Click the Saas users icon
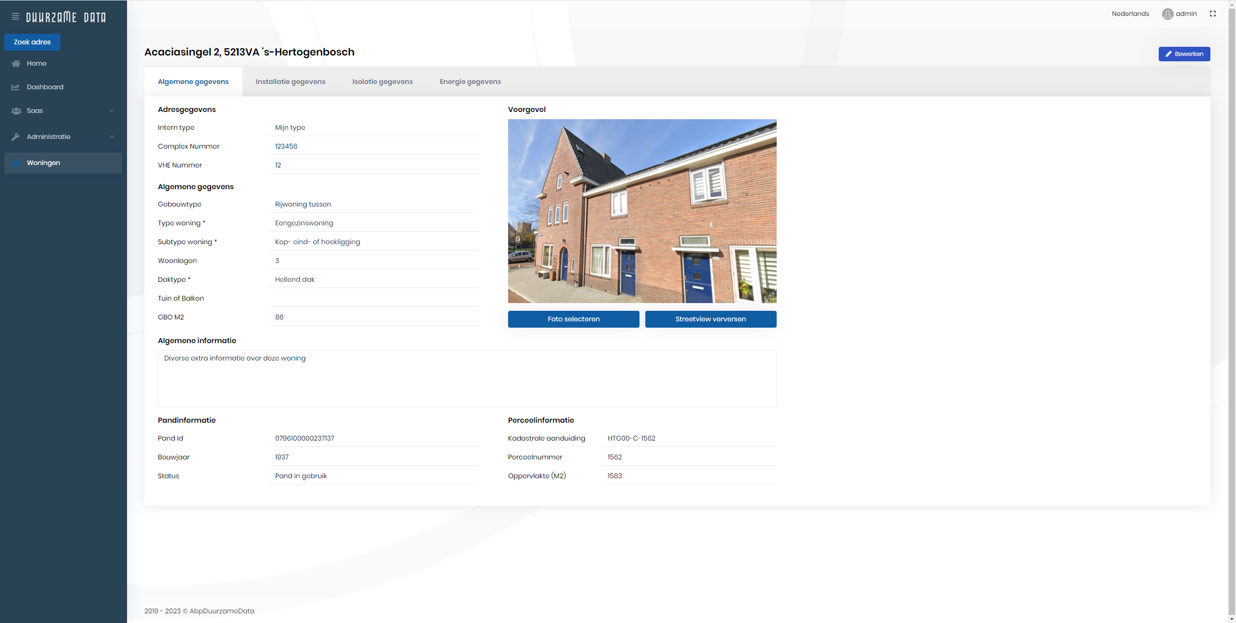Viewport: 1236px width, 623px height. coord(16,111)
